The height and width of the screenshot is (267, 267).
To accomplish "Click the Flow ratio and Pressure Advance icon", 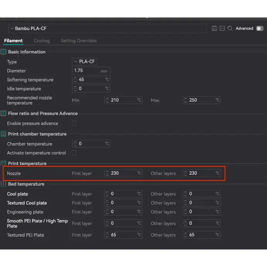I will tap(3, 113).
